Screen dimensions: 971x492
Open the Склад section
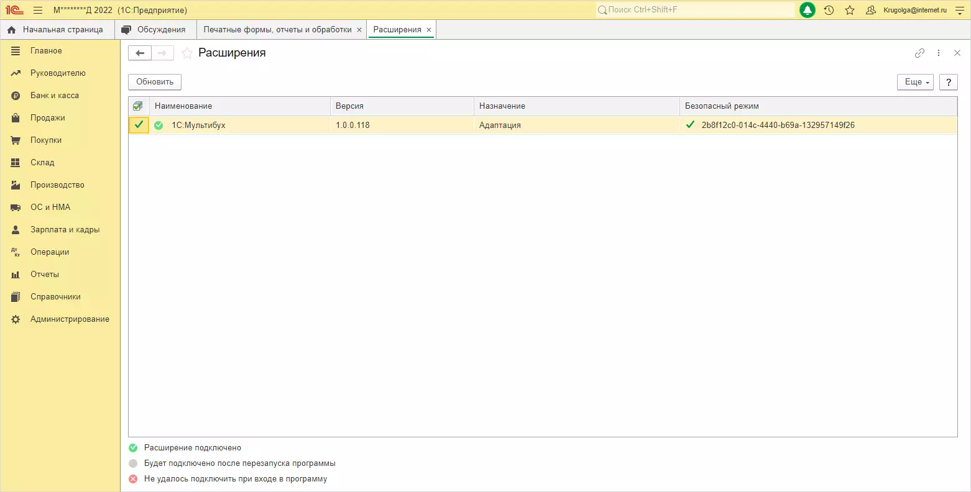[60, 163]
